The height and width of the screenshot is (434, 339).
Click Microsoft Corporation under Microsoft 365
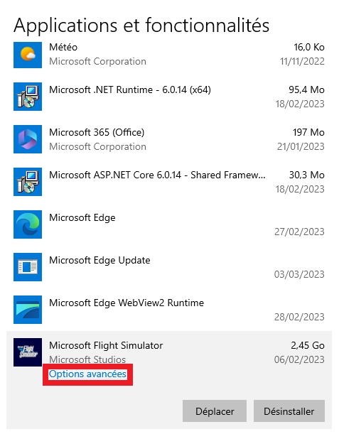pos(98,147)
